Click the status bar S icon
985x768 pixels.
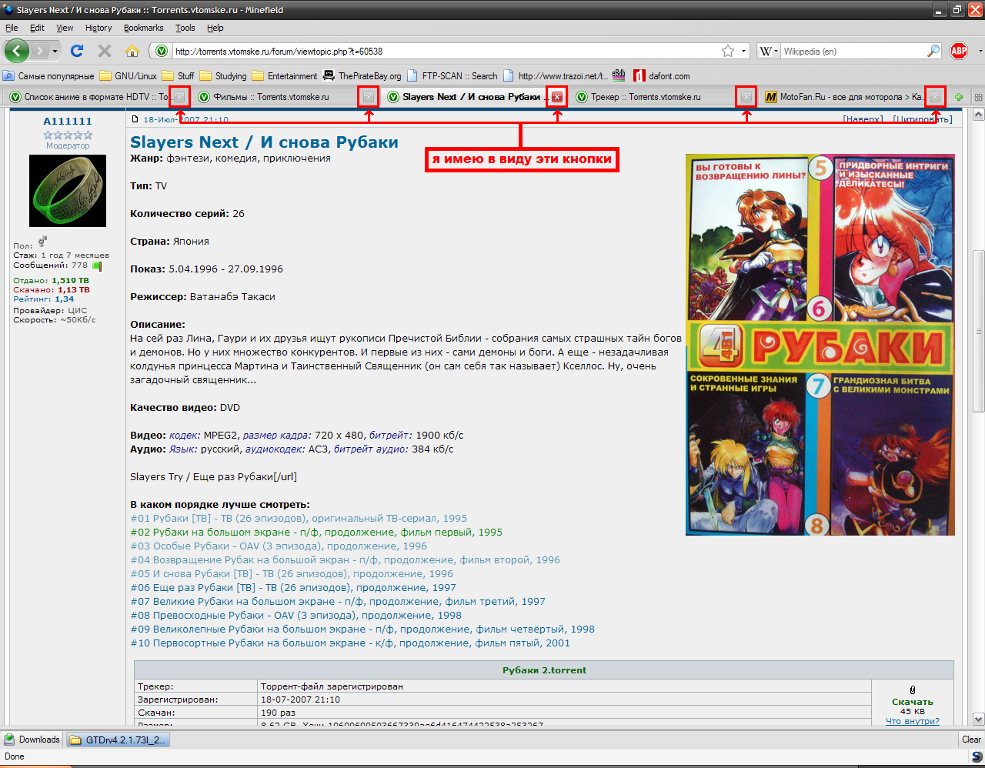(977, 756)
